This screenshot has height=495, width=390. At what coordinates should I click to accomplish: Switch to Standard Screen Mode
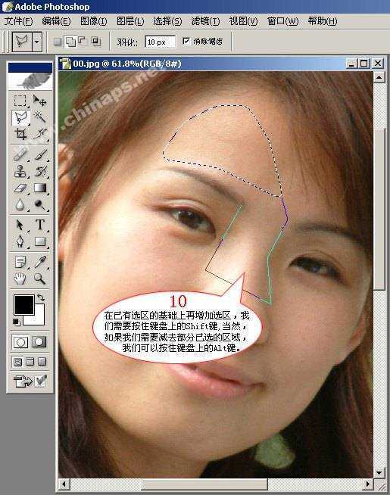pos(17,362)
